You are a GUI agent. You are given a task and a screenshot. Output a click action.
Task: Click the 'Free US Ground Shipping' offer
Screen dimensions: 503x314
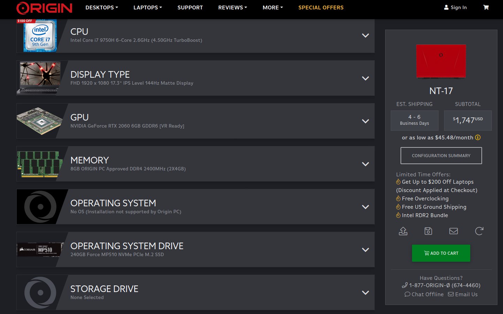tap(434, 207)
